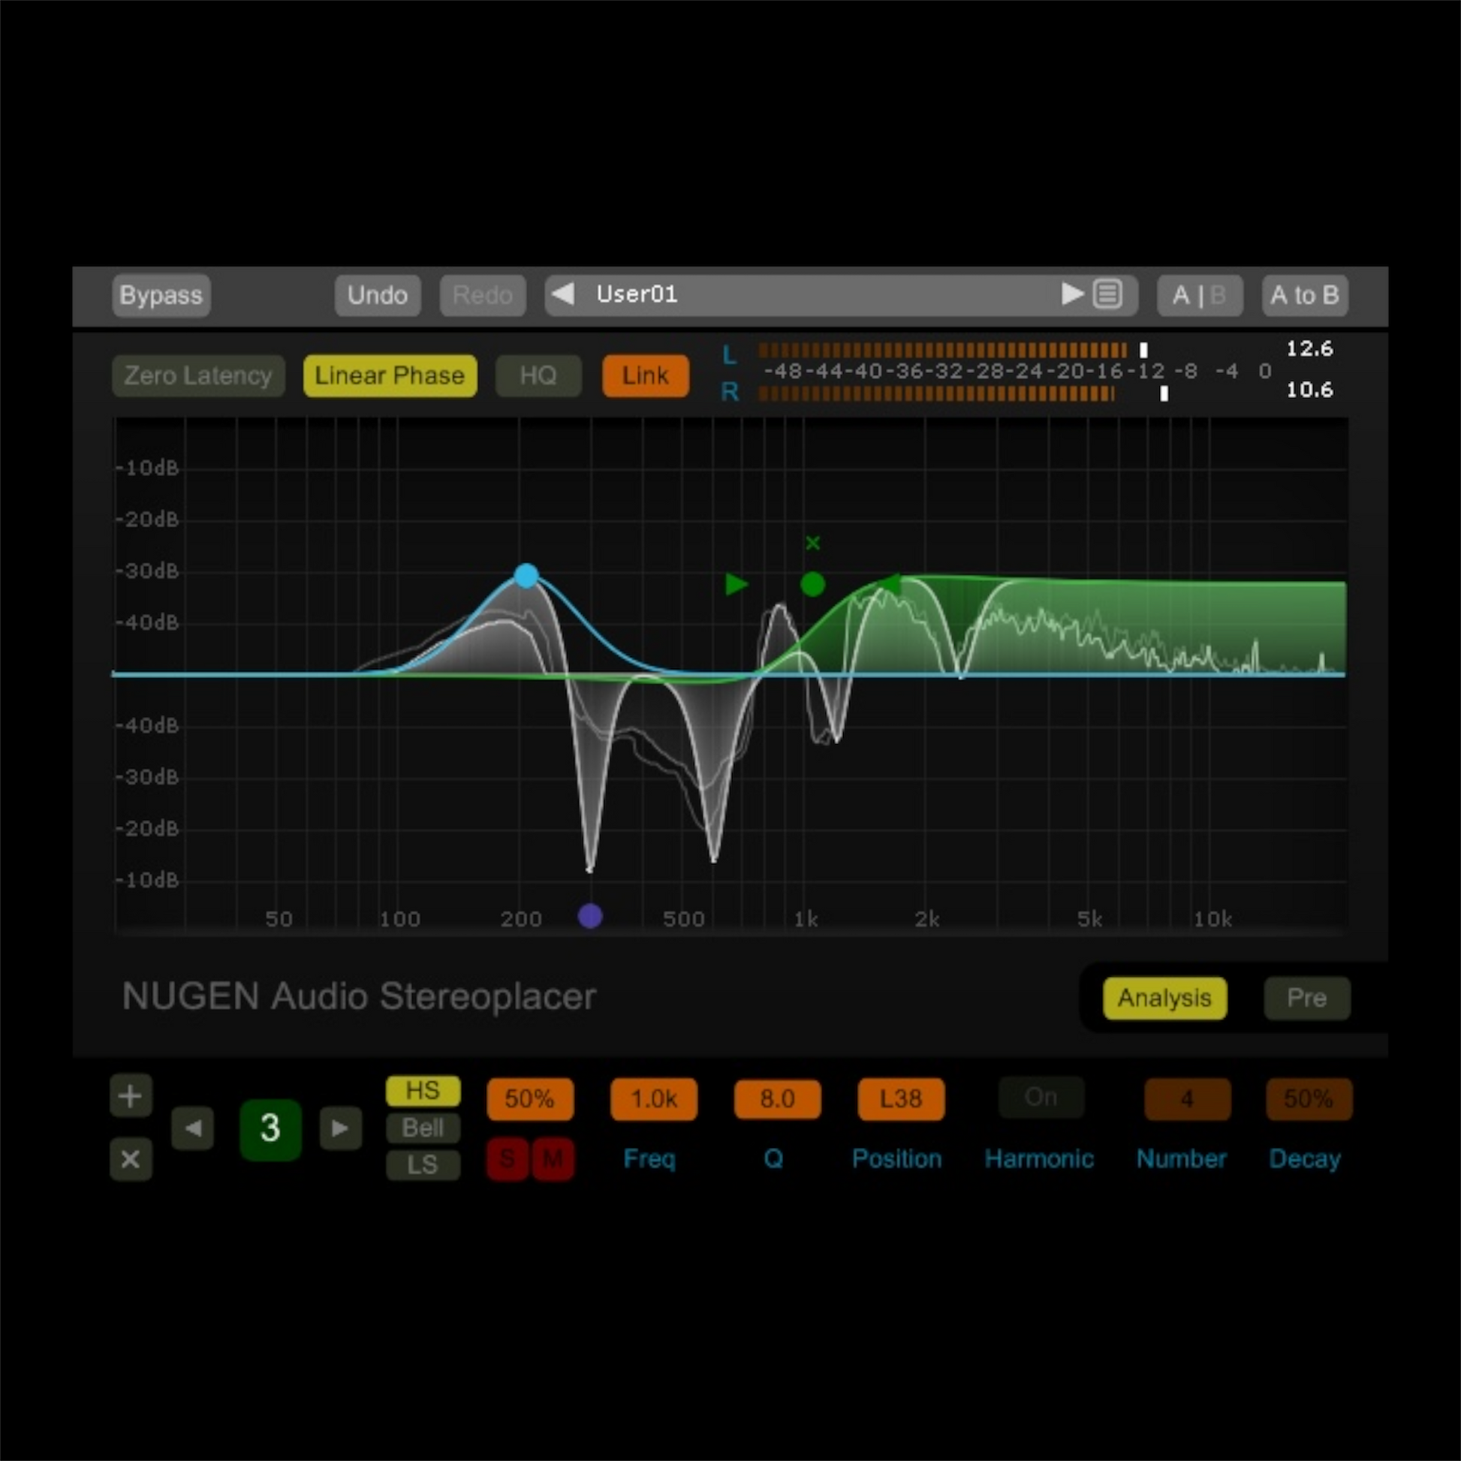Toggle Linear Phase mode

pyautogui.click(x=390, y=376)
